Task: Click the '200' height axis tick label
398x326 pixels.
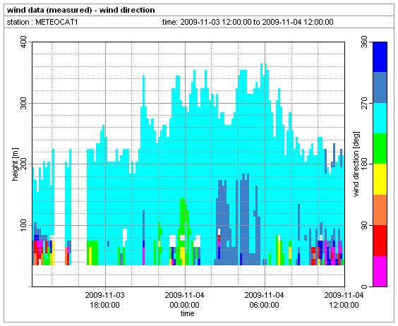Action: click(x=23, y=164)
